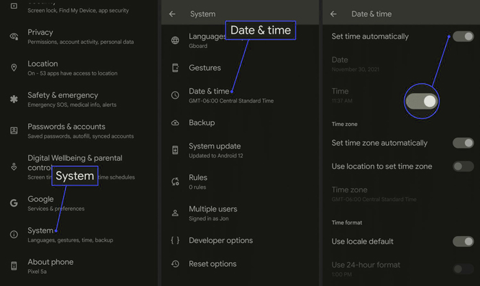This screenshot has height=286, width=480.
Task: Click the Gestures phone icon
Action: (x=175, y=68)
